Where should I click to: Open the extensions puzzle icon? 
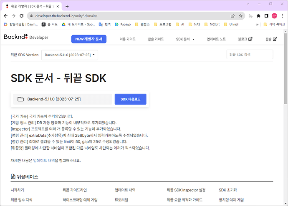pos(258,16)
